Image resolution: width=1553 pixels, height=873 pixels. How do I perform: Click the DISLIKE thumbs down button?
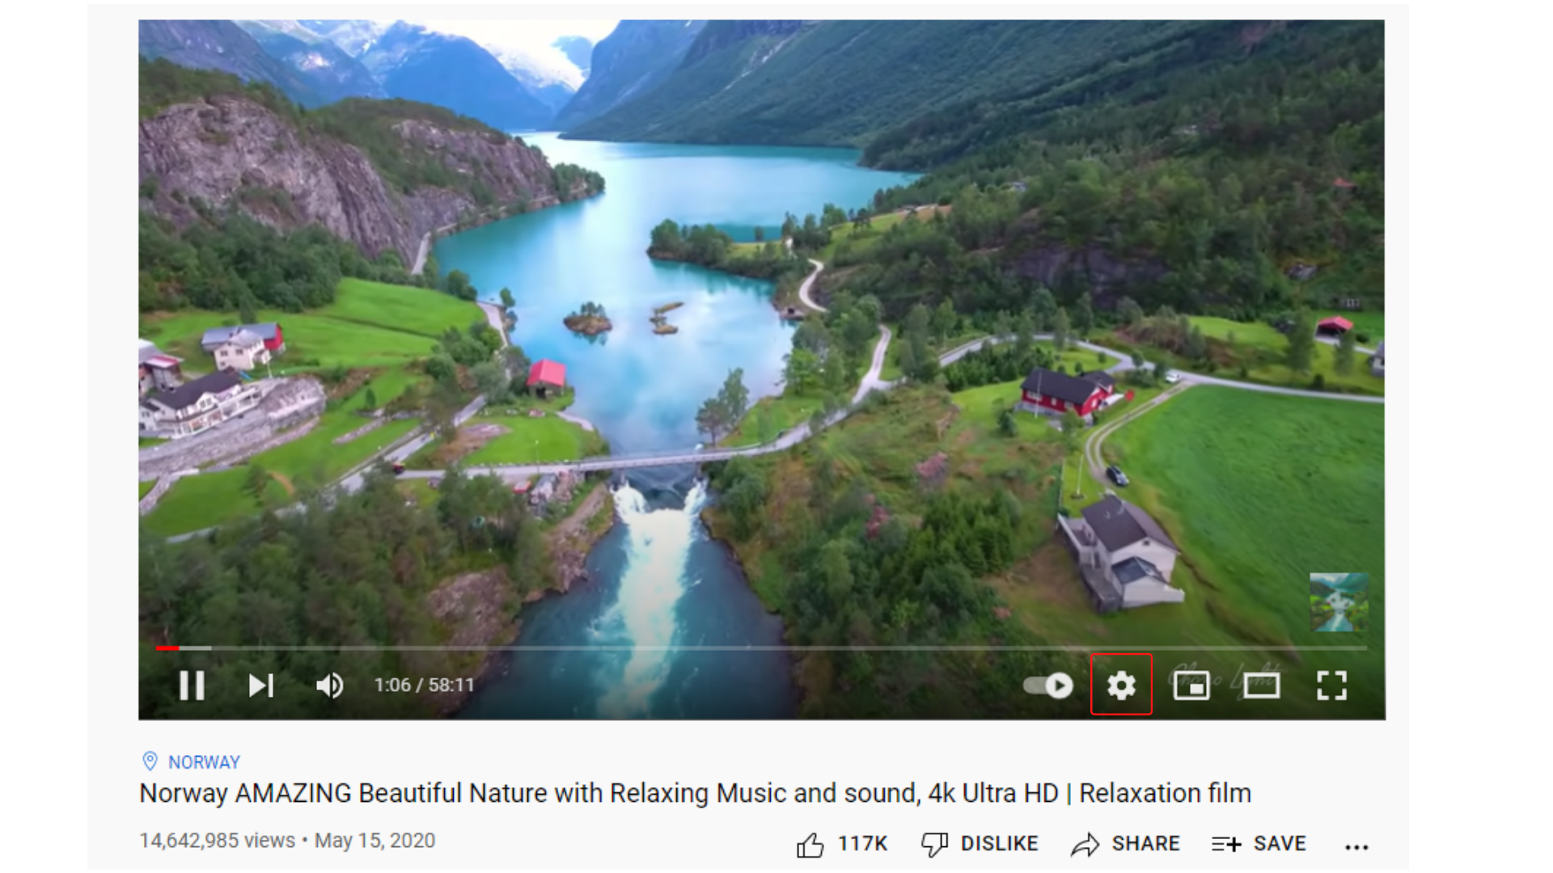coord(980,844)
